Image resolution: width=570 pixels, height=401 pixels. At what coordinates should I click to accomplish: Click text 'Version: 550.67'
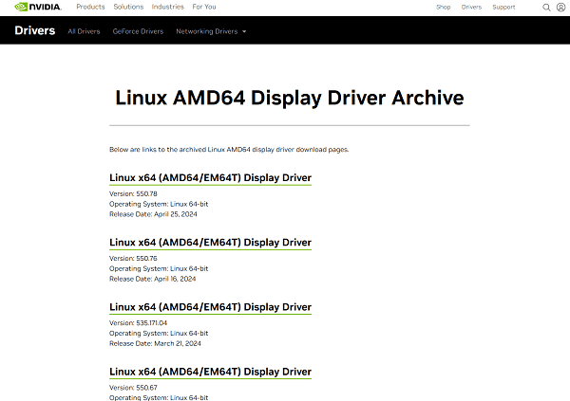[133, 388]
